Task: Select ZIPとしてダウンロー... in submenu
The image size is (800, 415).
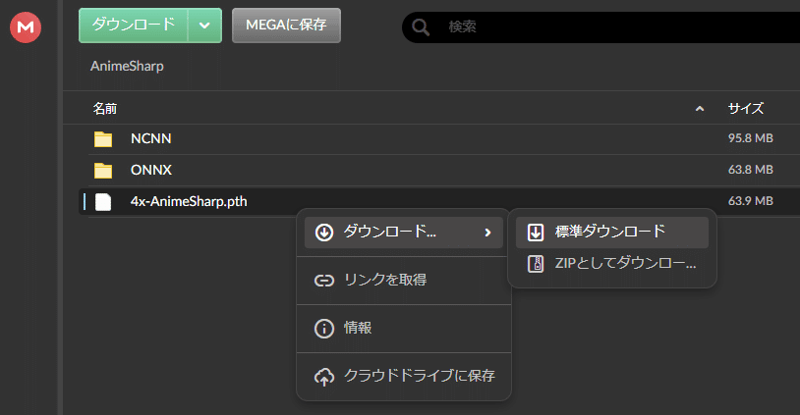Action: point(611,264)
